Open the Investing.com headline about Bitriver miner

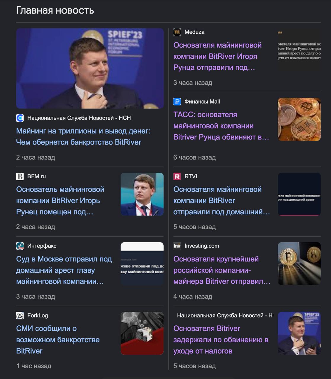click(x=222, y=270)
